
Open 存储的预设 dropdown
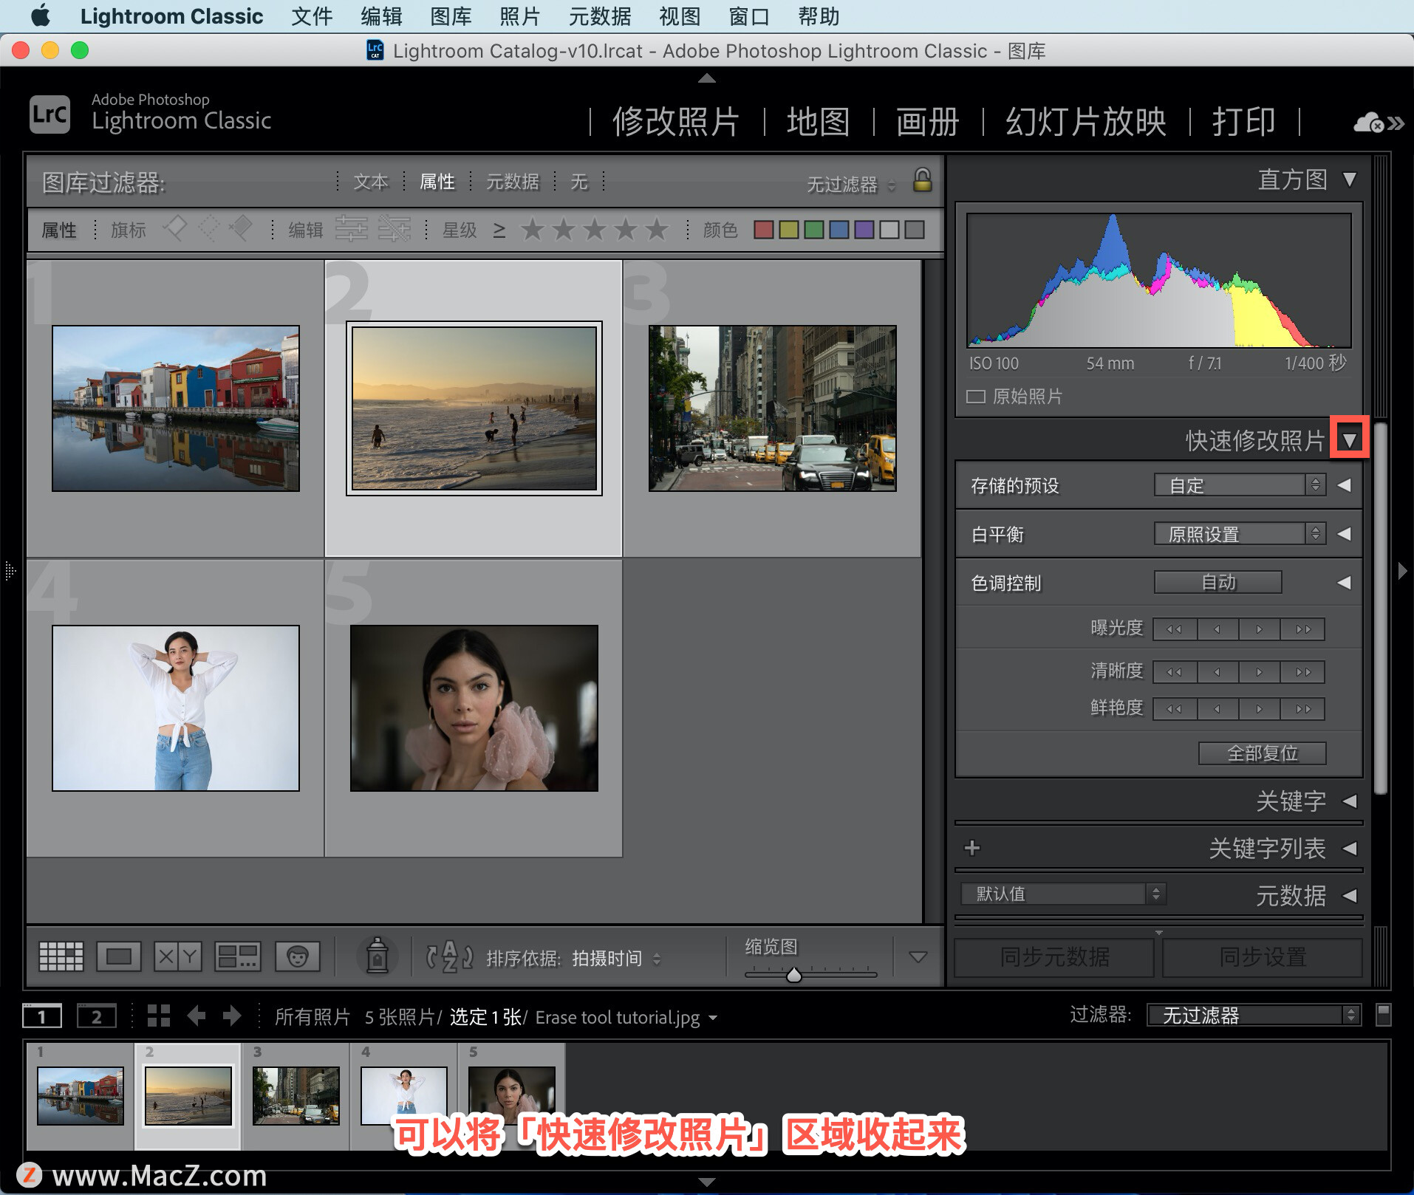point(1240,485)
